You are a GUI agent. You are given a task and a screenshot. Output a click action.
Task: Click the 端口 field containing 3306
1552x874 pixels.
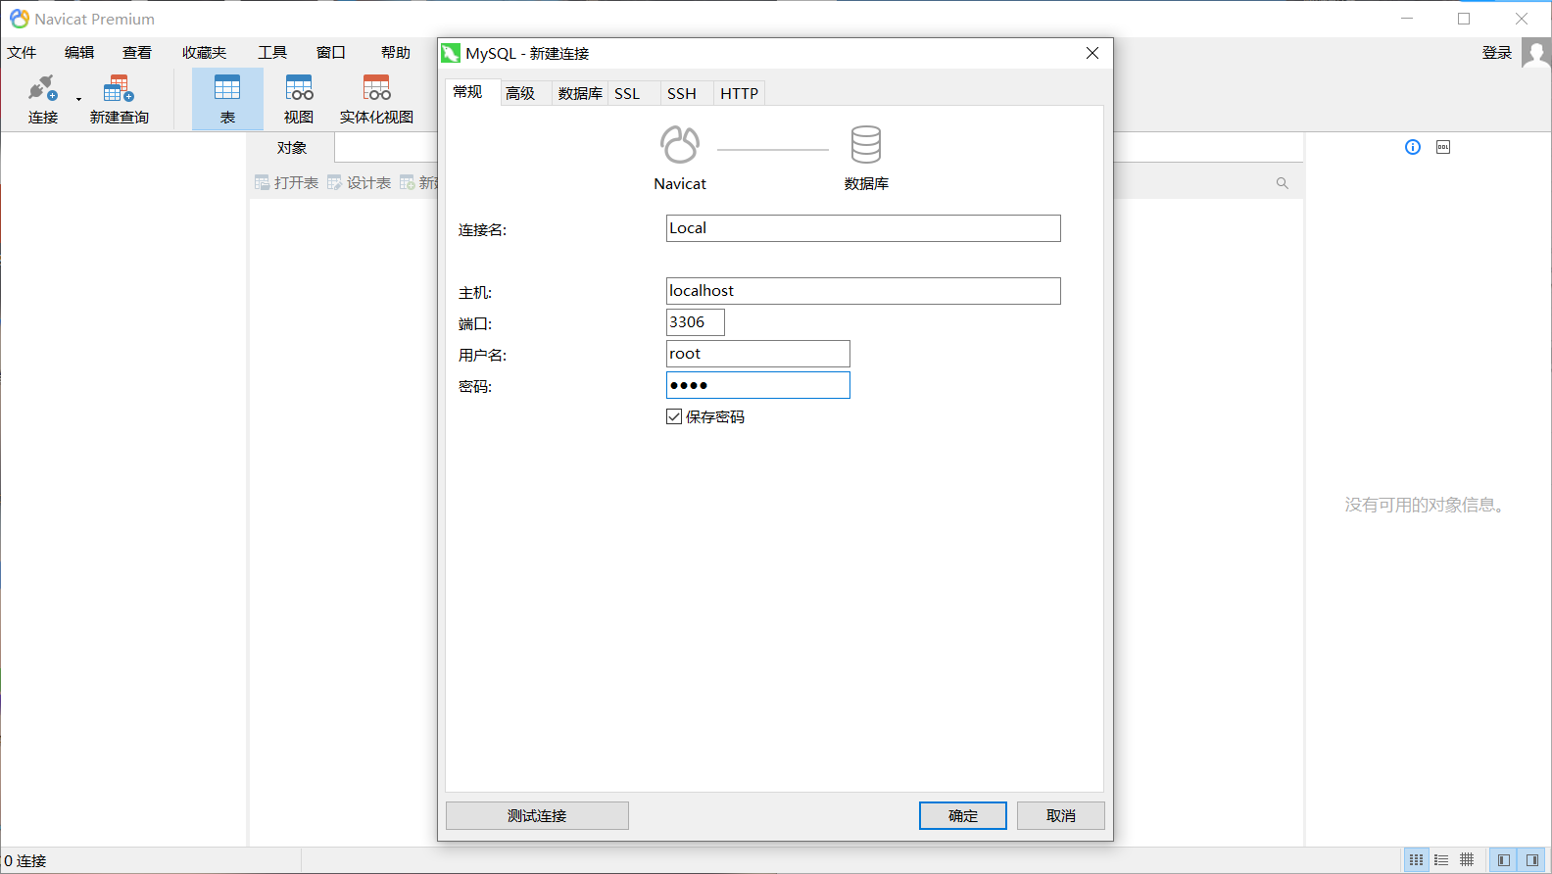(696, 322)
